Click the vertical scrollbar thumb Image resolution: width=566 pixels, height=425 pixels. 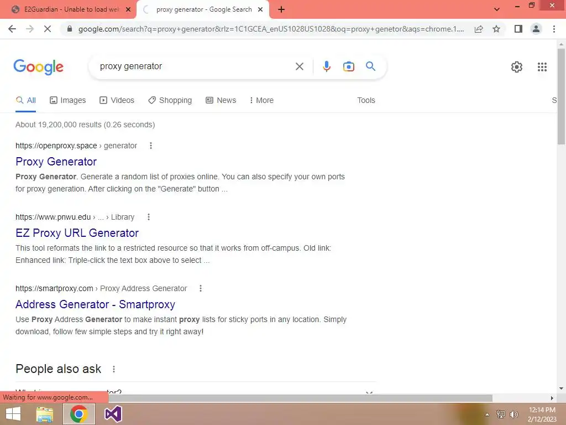click(x=561, y=96)
